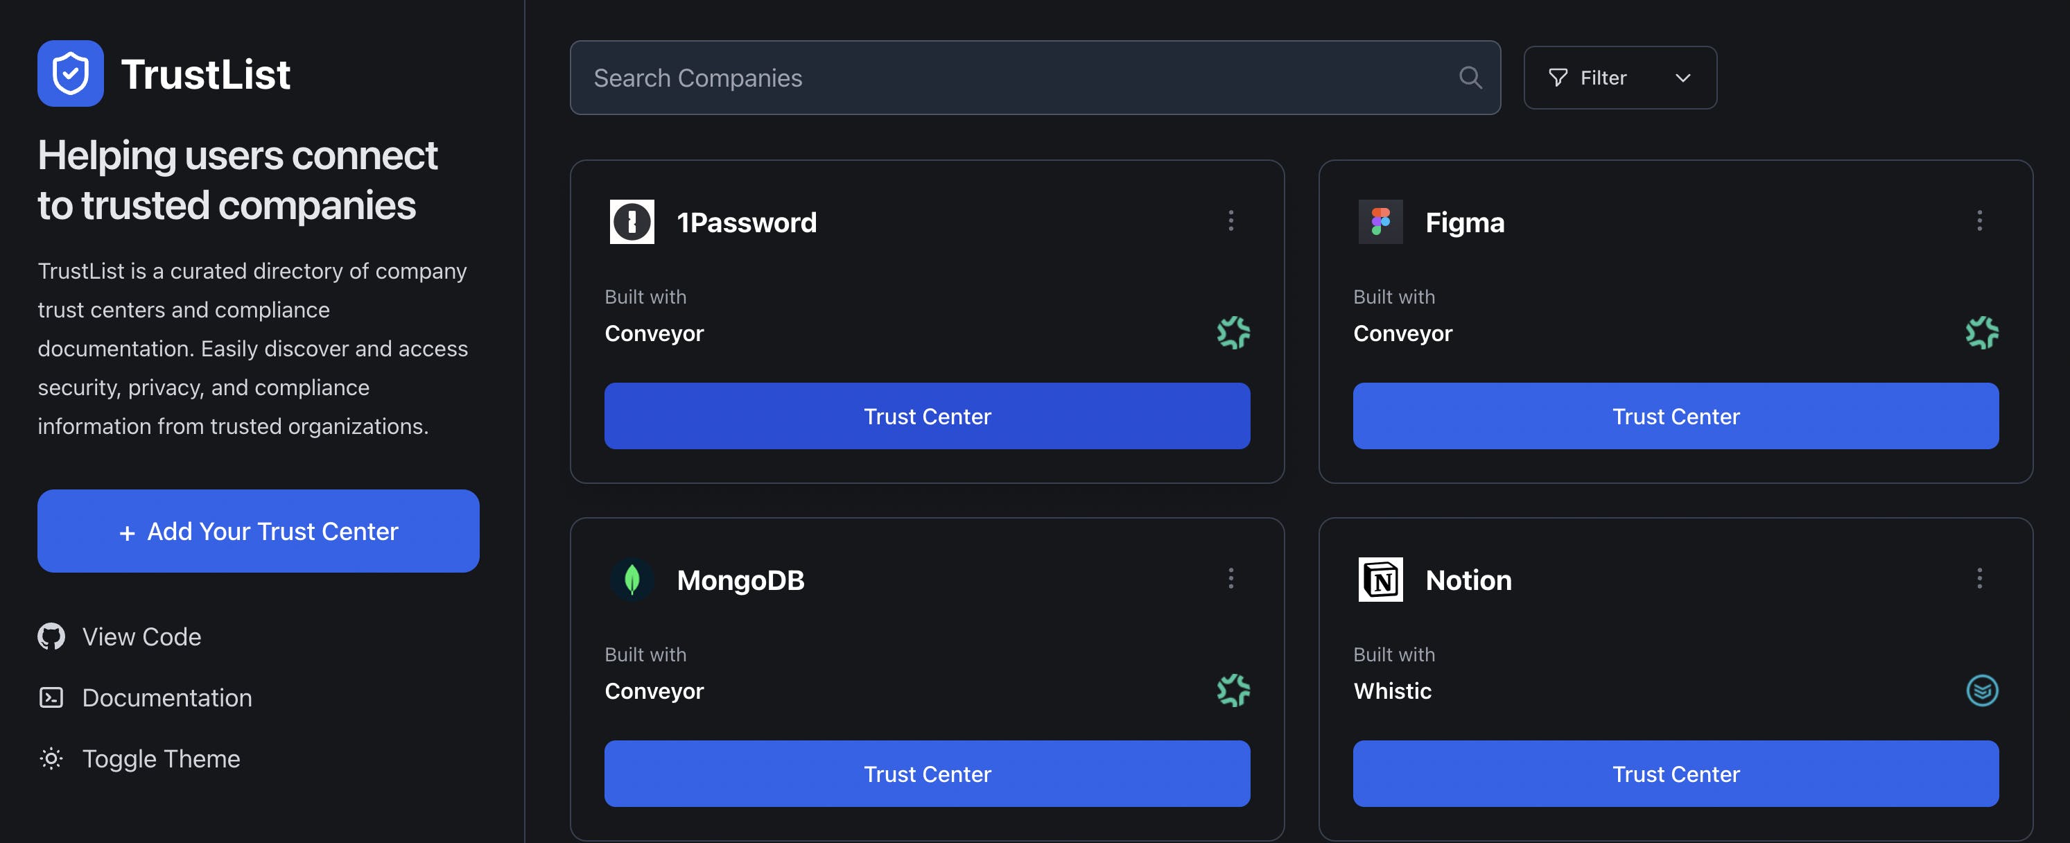Open 1Password card options menu
This screenshot has height=843, width=2070.
pos(1230,221)
